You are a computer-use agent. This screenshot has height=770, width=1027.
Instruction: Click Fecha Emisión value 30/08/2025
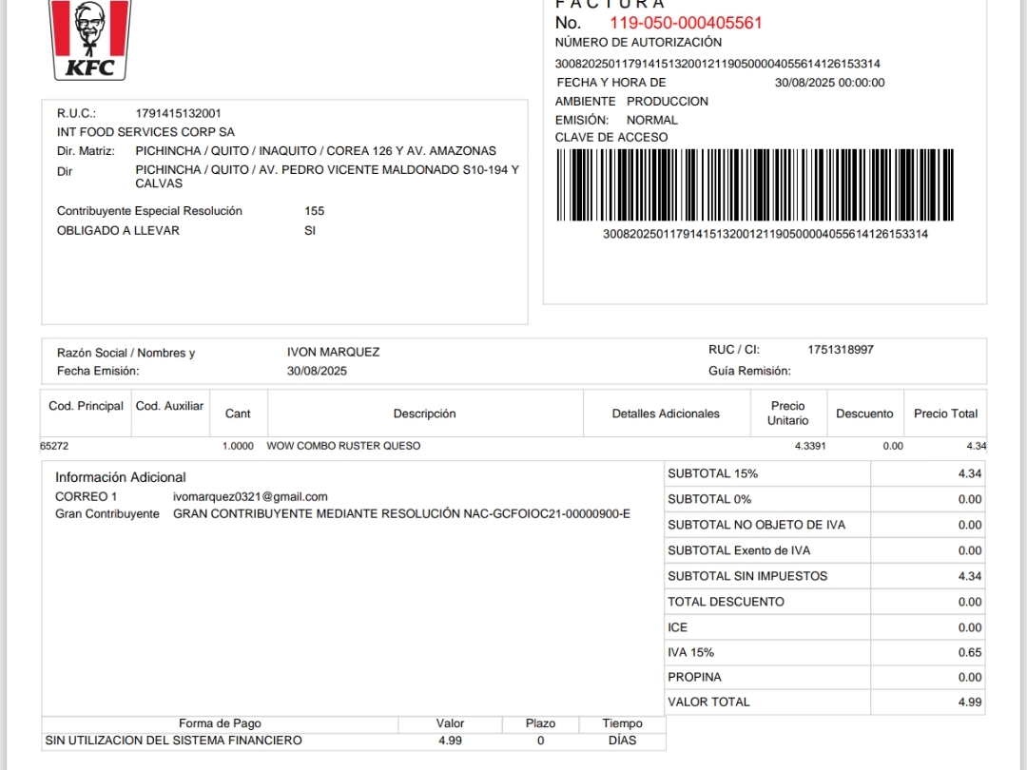pyautogui.click(x=317, y=371)
